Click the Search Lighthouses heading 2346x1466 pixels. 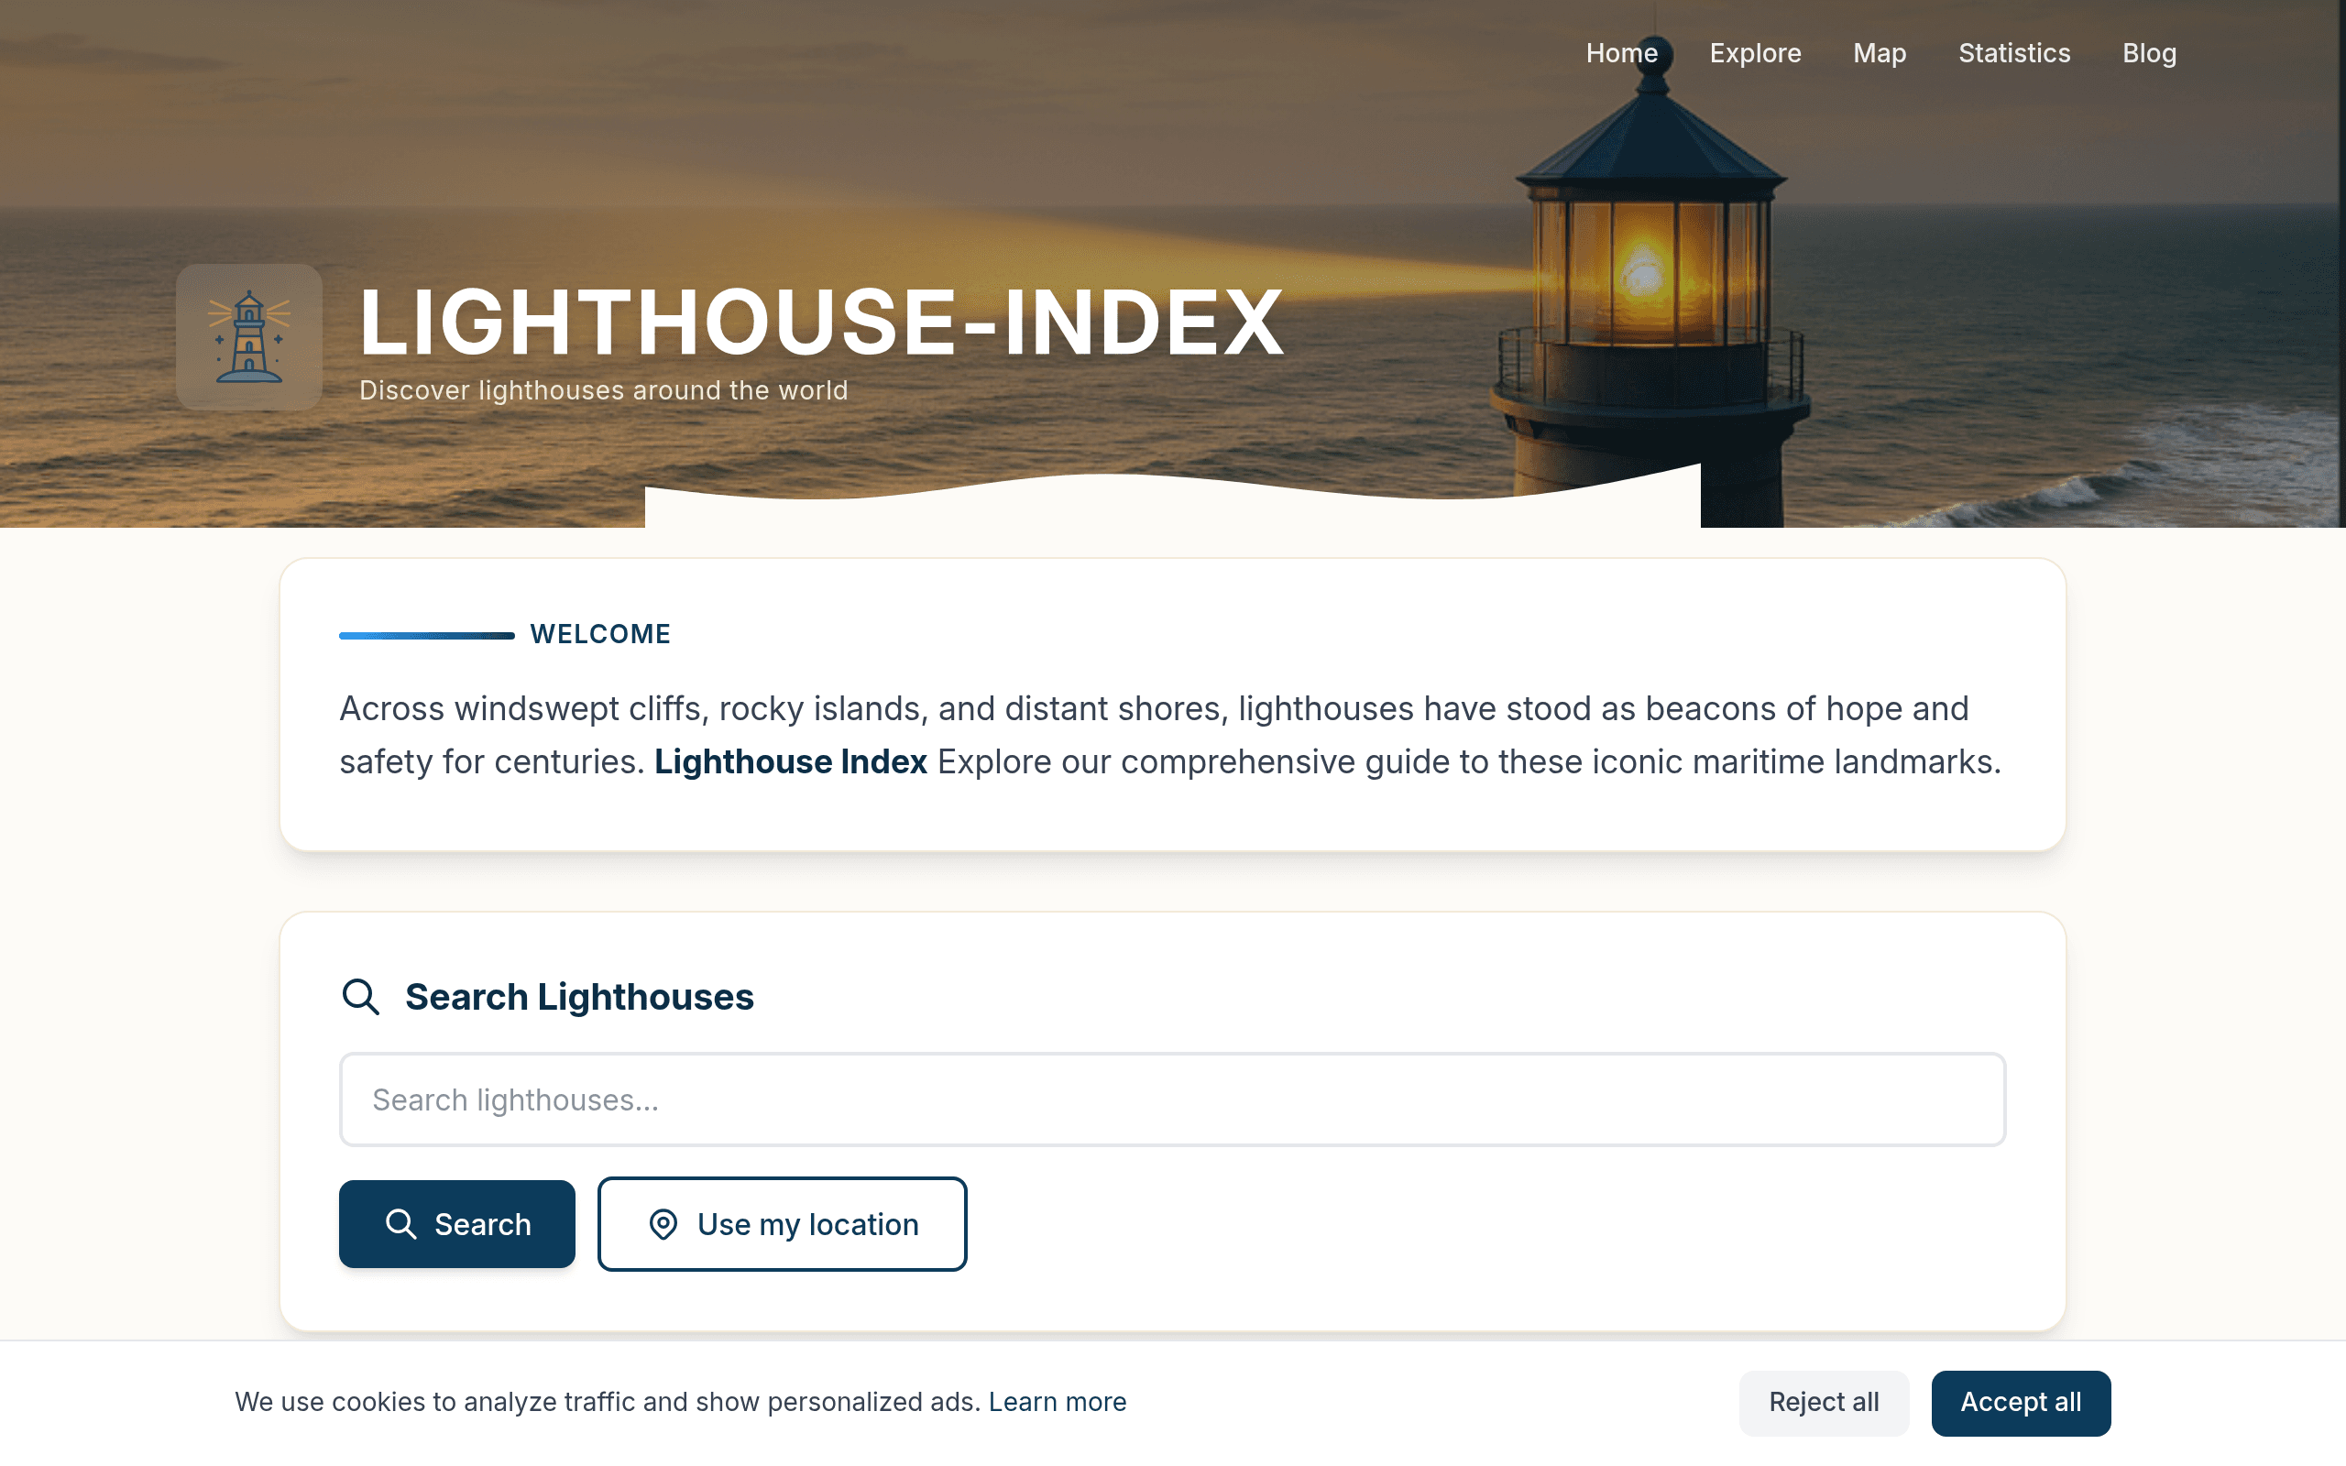[x=579, y=996]
